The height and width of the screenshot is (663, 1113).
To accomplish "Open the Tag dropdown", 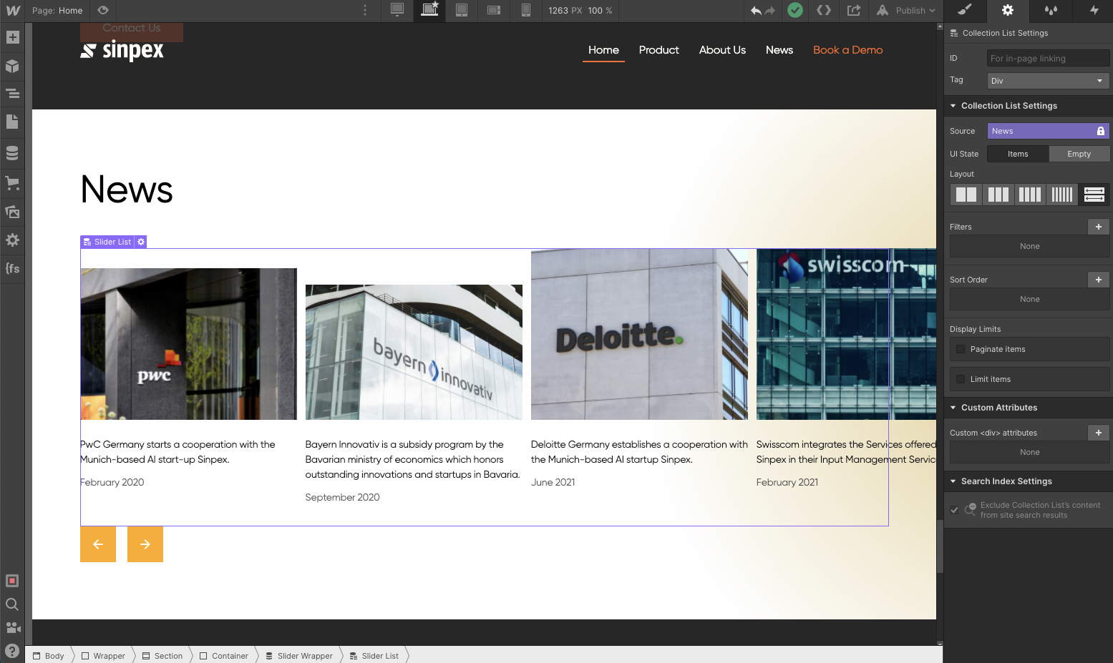I will point(1047,80).
